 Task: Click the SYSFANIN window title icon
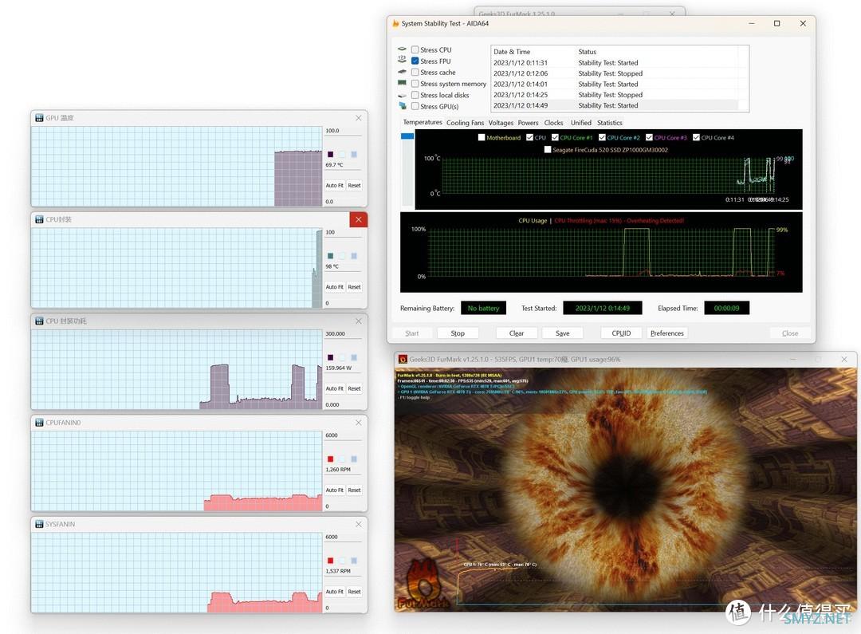(x=40, y=524)
